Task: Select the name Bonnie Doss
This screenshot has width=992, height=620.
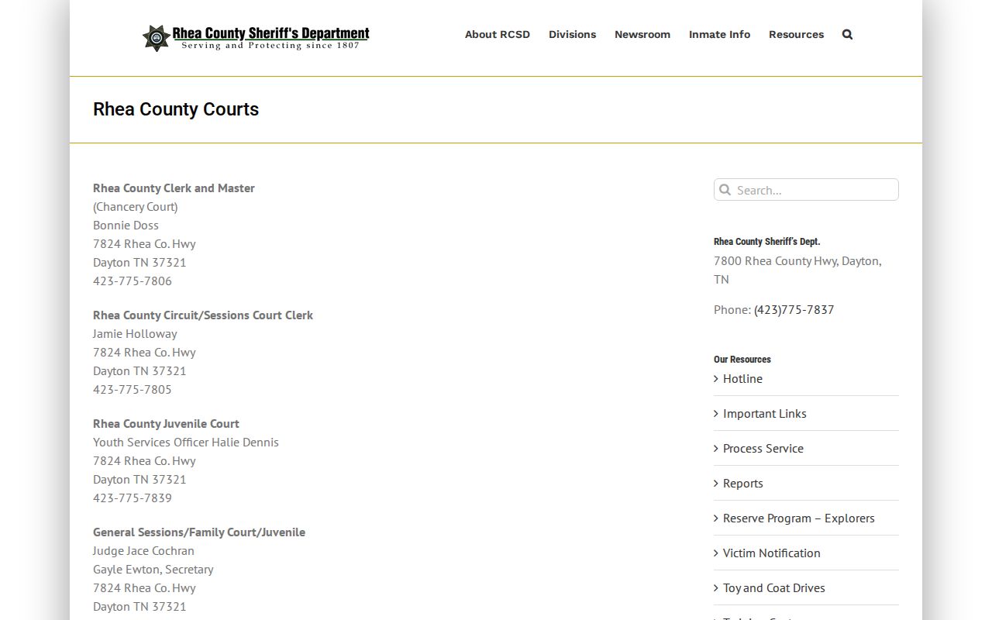Action: click(x=126, y=225)
